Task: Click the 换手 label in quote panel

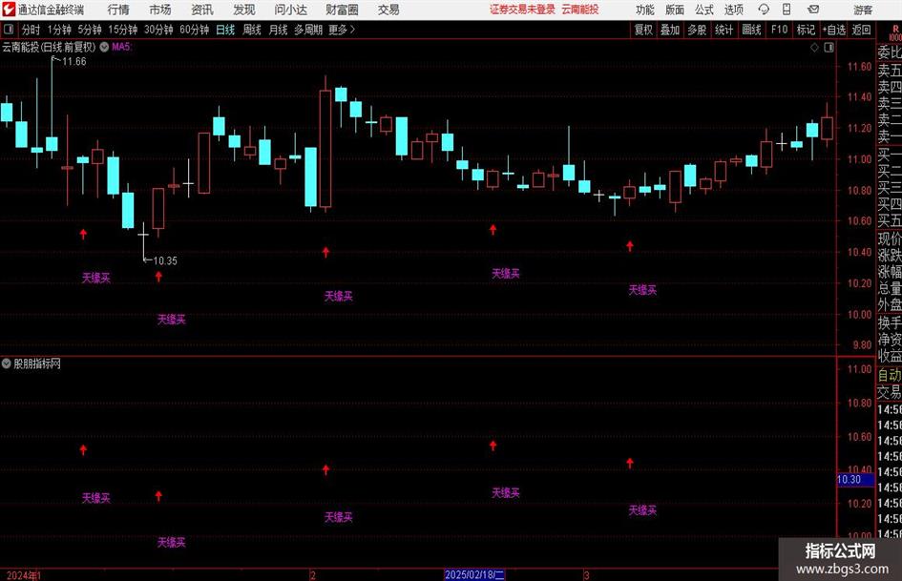Action: click(890, 323)
